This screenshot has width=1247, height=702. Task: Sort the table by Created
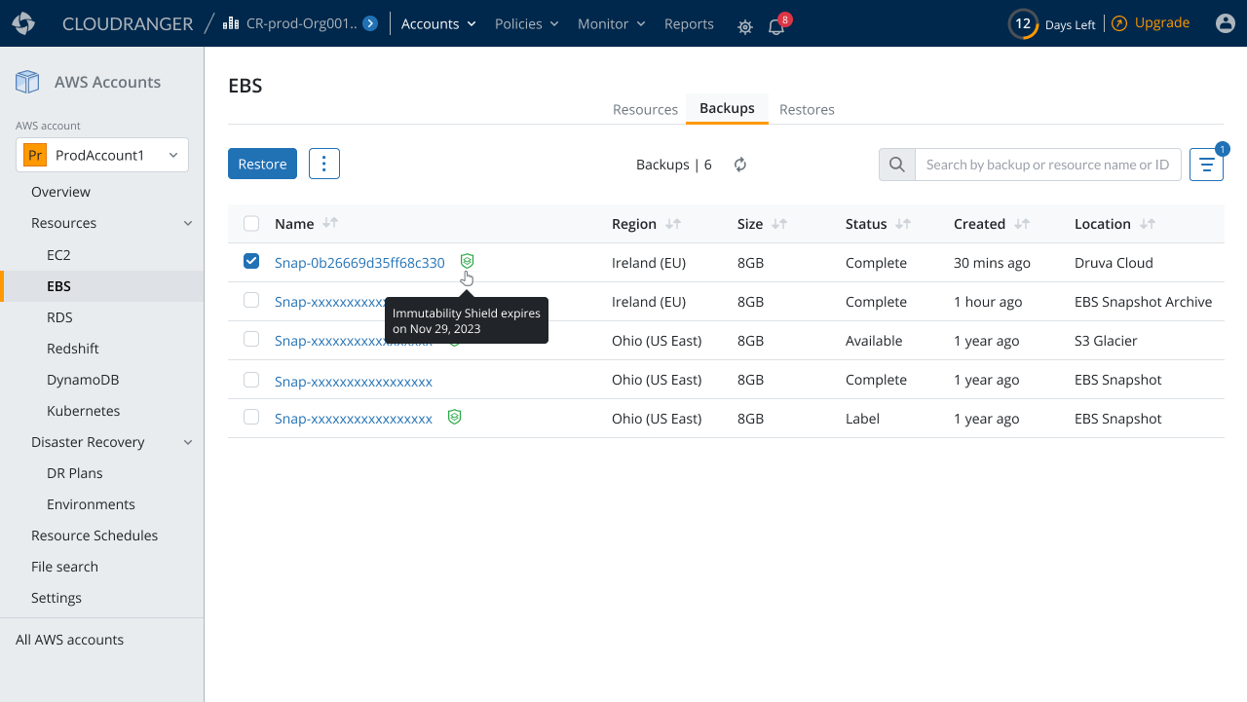(x=1022, y=223)
